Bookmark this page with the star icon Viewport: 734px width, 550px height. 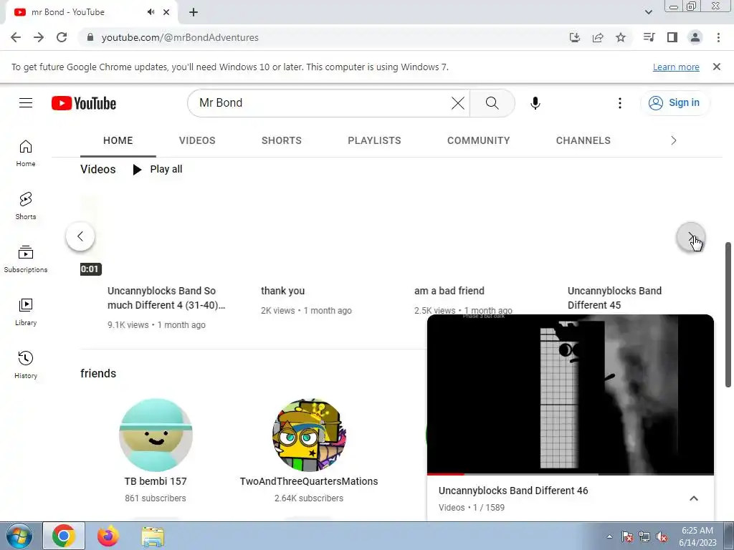pos(621,37)
